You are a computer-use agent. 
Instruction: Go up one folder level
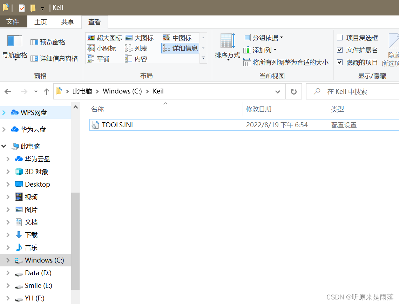[46, 92]
